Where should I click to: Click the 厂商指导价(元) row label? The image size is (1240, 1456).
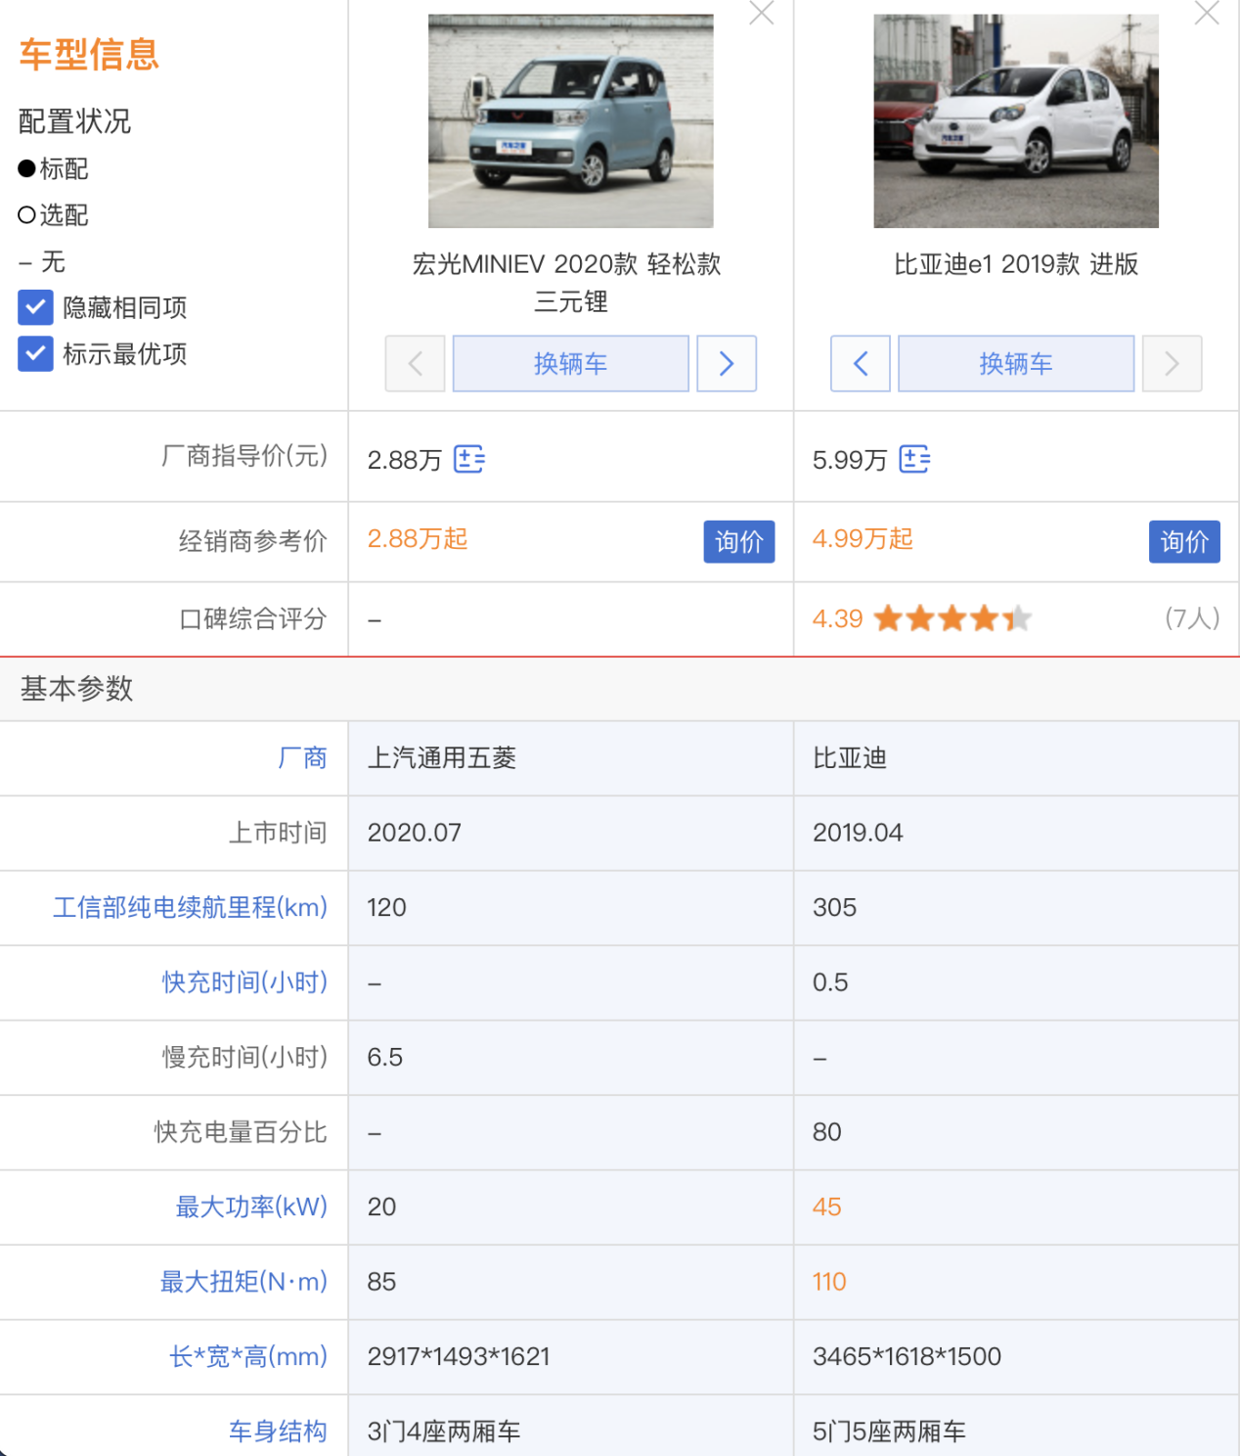(244, 456)
